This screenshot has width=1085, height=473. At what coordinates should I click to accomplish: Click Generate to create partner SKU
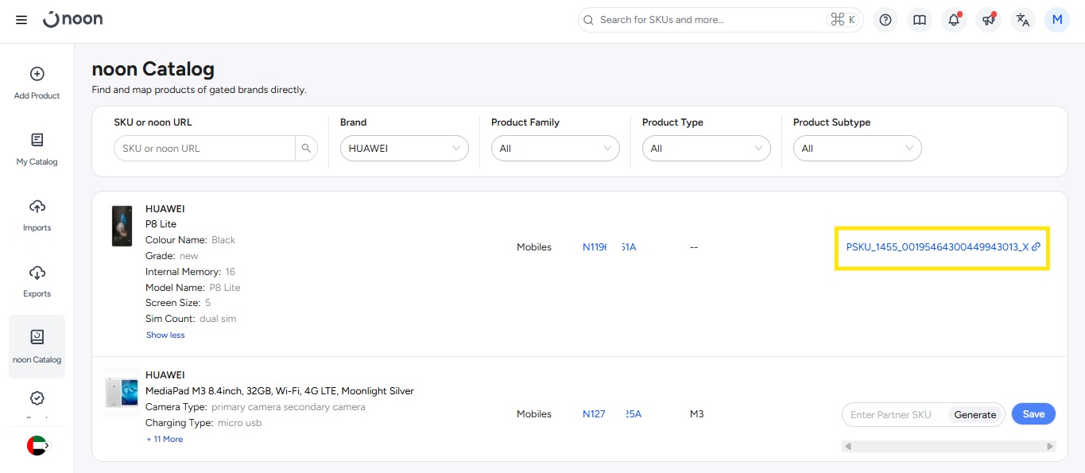[975, 415]
